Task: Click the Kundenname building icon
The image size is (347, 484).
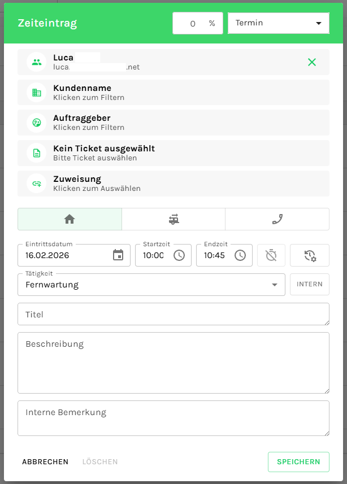Action: (x=37, y=93)
